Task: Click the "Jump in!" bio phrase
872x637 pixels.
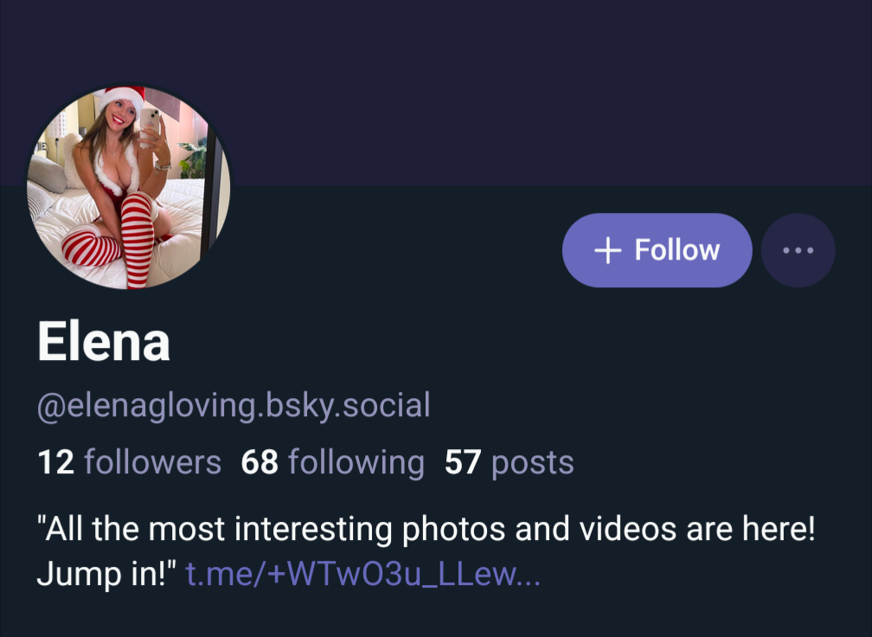Action: click(x=107, y=575)
